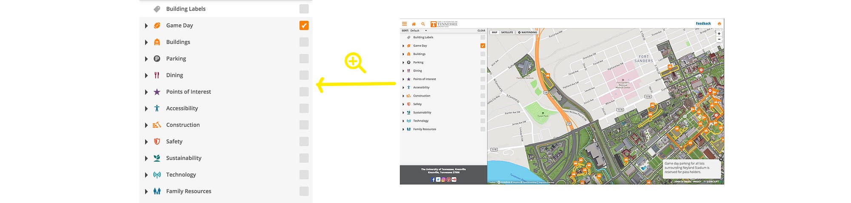Click the Safety shield icon in enlarged panel
The width and height of the screenshot is (851, 203).
point(157,141)
